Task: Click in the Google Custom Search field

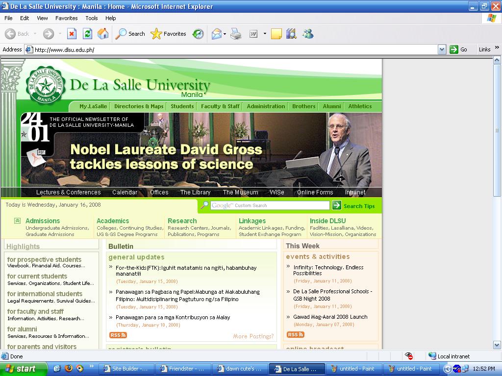Action: pos(270,205)
